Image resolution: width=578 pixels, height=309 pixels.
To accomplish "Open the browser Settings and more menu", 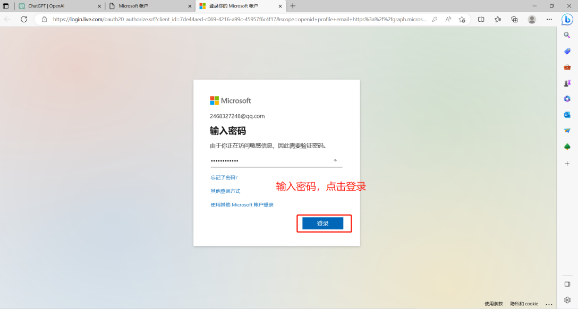I will coord(549,19).
